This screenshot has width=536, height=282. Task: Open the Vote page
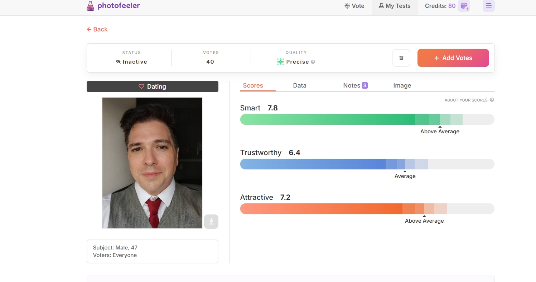tap(354, 6)
